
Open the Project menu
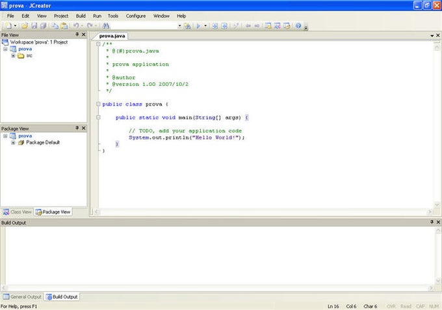pyautogui.click(x=61, y=16)
